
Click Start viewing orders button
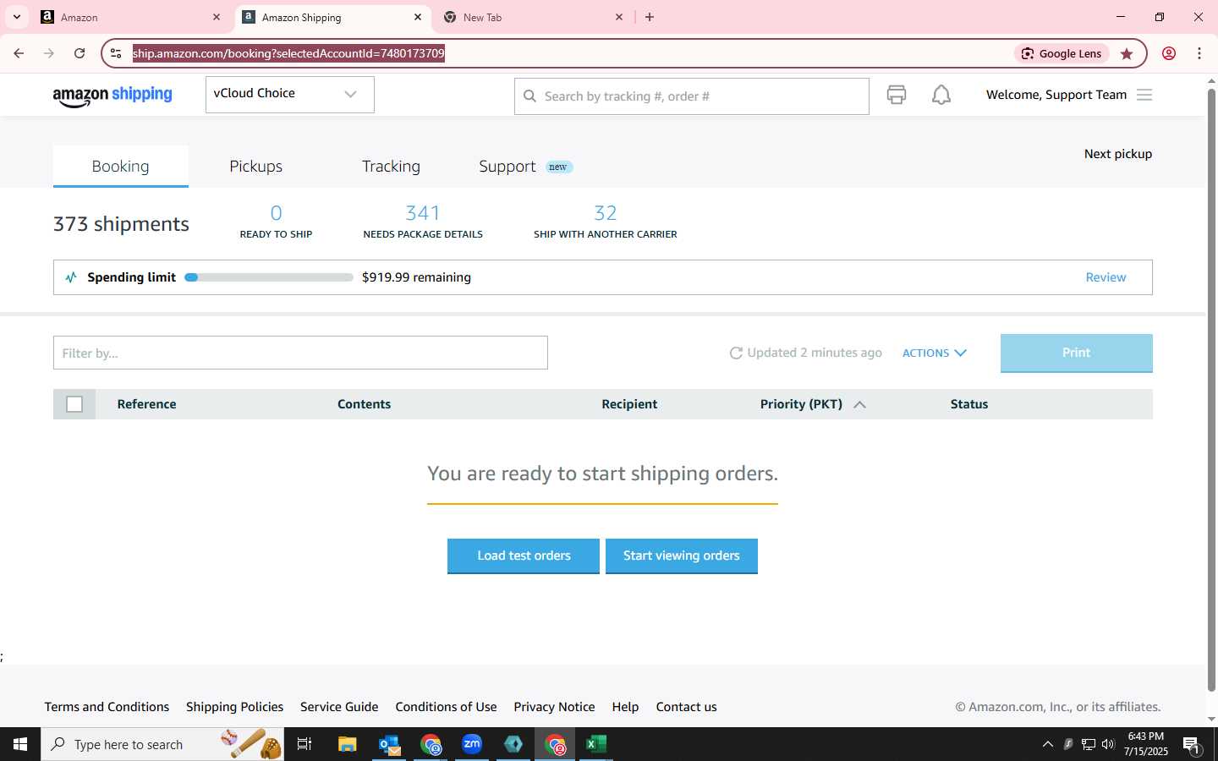pyautogui.click(x=681, y=556)
